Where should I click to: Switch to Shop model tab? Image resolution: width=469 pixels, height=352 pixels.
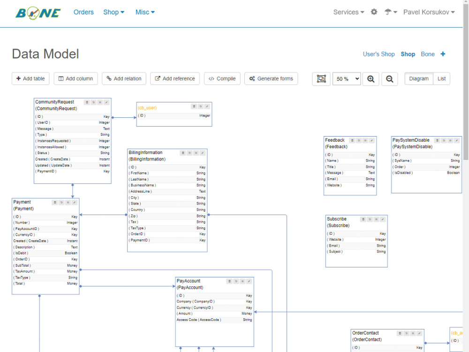coord(408,54)
